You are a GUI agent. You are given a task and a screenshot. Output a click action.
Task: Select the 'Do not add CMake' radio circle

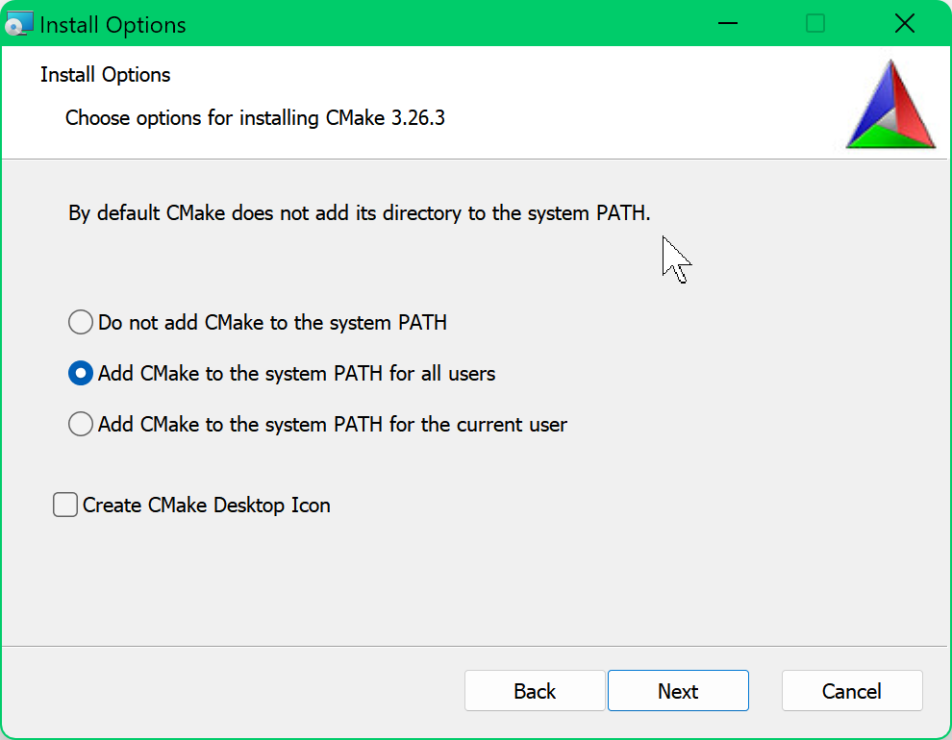[x=81, y=323]
